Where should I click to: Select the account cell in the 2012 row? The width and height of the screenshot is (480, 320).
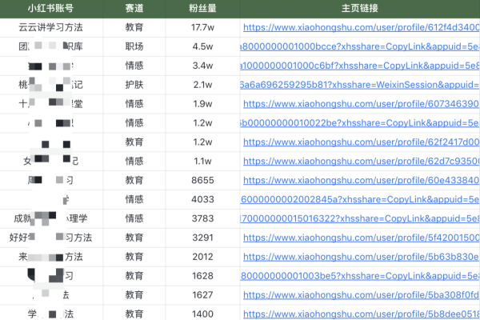51,257
